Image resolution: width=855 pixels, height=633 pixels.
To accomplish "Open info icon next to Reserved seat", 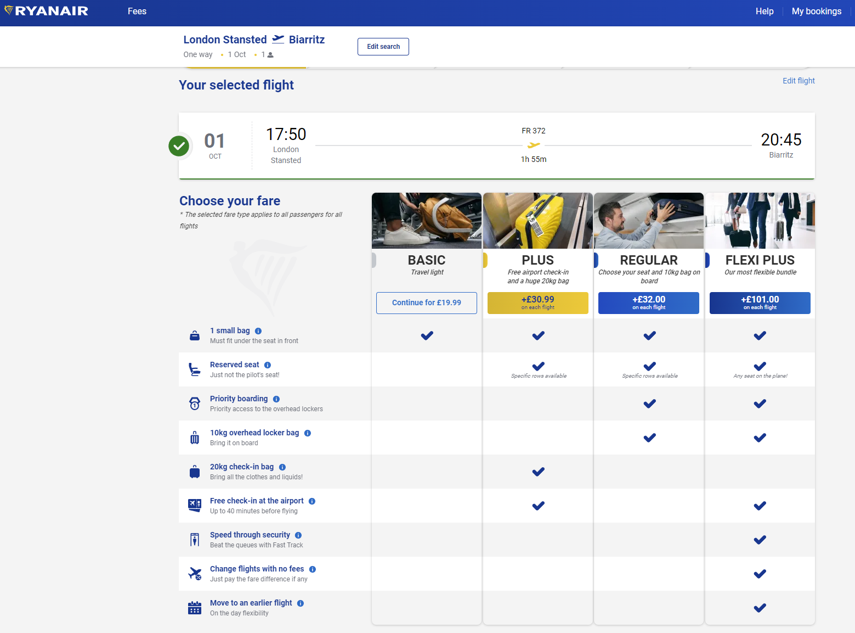I will coord(268,365).
